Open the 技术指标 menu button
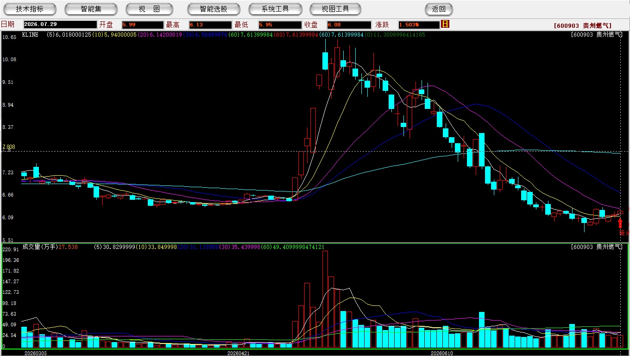The height and width of the screenshot is (356, 630). pos(30,9)
